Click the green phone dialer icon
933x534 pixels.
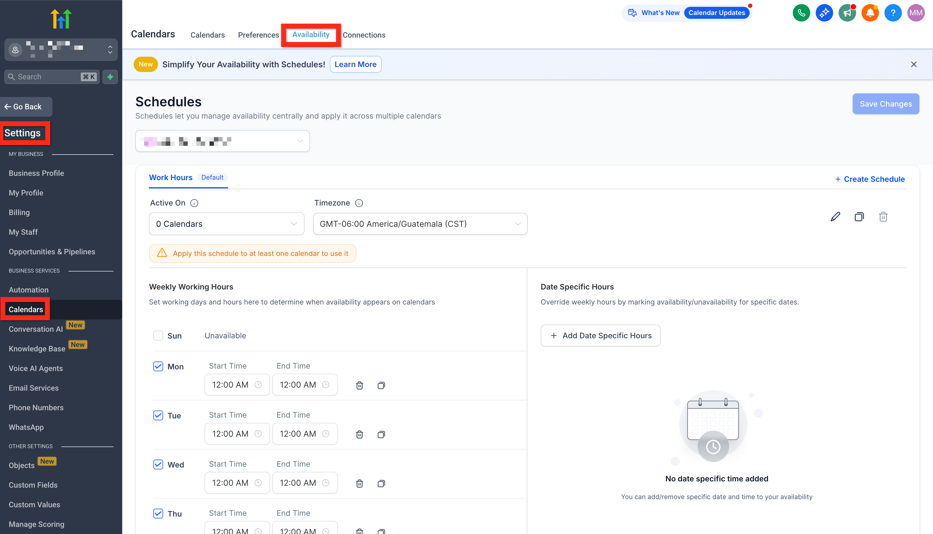pyautogui.click(x=801, y=13)
